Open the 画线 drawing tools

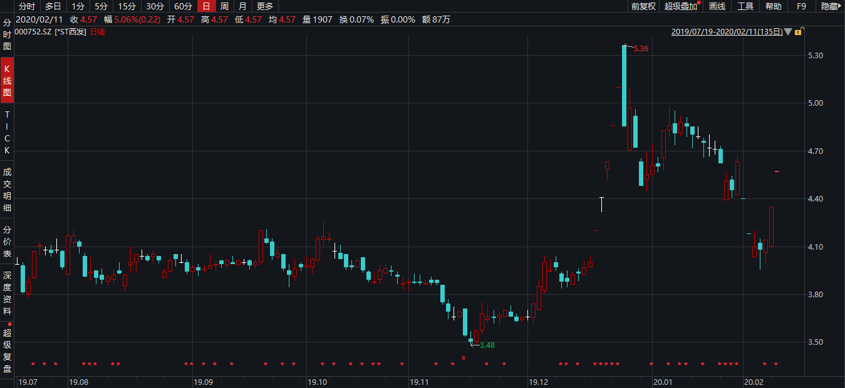click(x=717, y=6)
